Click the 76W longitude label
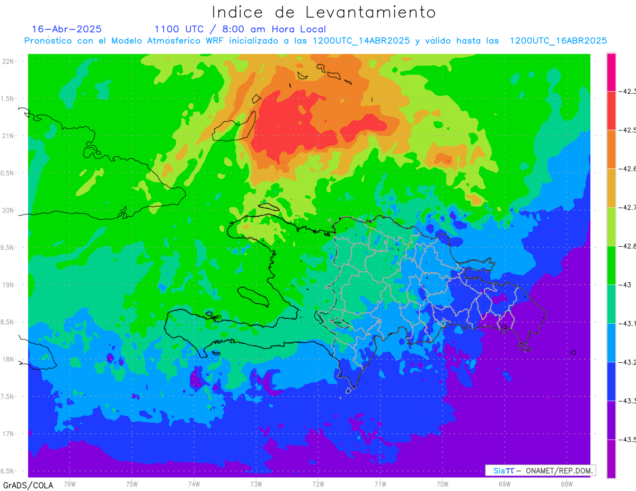Screen dimensions: 636x491 69,484
